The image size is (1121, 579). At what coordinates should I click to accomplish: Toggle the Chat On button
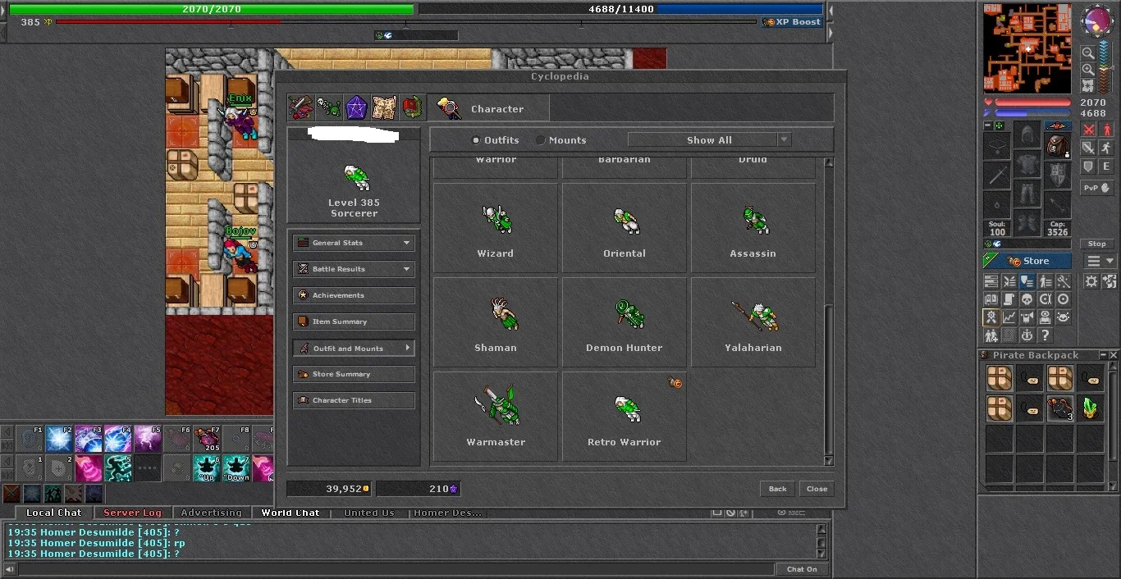pos(802,569)
